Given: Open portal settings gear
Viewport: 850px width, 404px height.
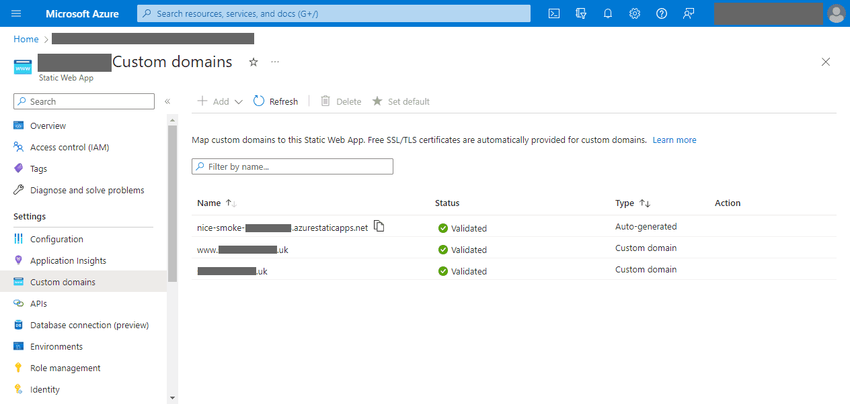Looking at the screenshot, I should click(x=635, y=13).
